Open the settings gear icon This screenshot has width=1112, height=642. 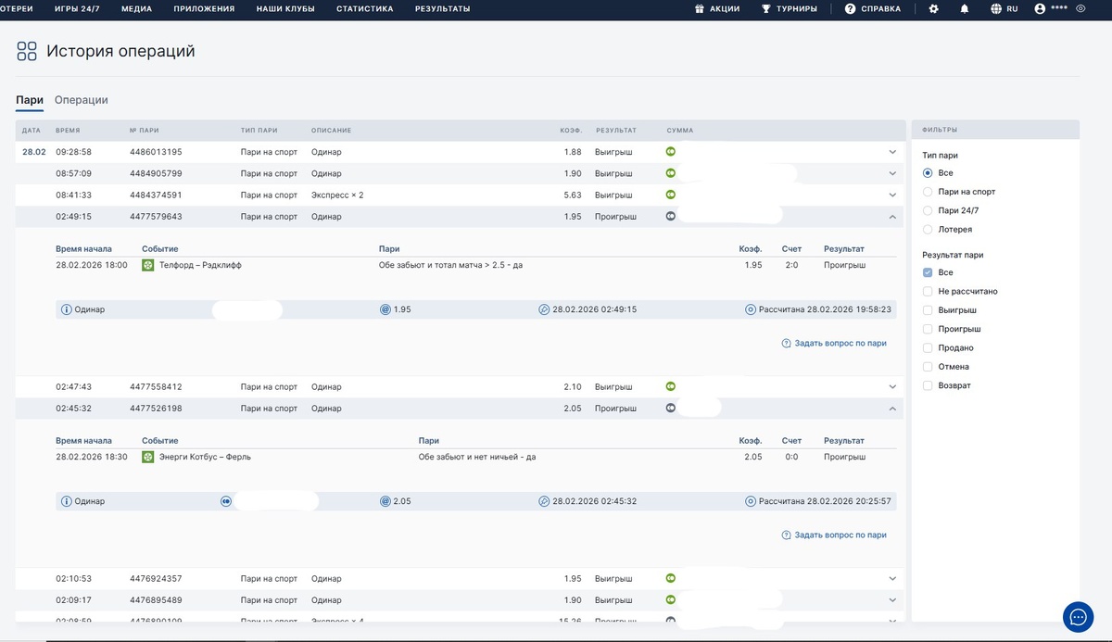click(x=934, y=8)
